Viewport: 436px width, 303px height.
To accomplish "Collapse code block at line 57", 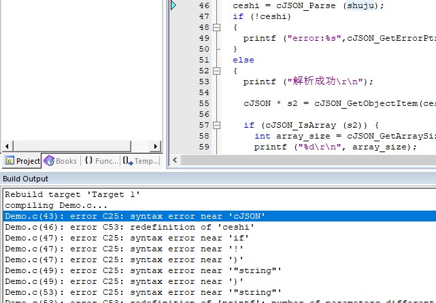I will [x=216, y=126].
